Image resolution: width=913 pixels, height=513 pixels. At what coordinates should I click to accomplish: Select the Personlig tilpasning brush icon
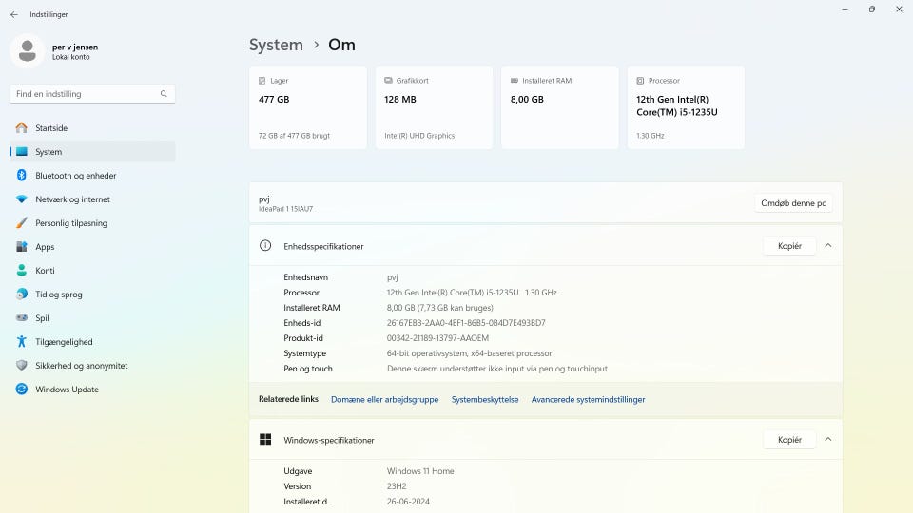tap(21, 223)
